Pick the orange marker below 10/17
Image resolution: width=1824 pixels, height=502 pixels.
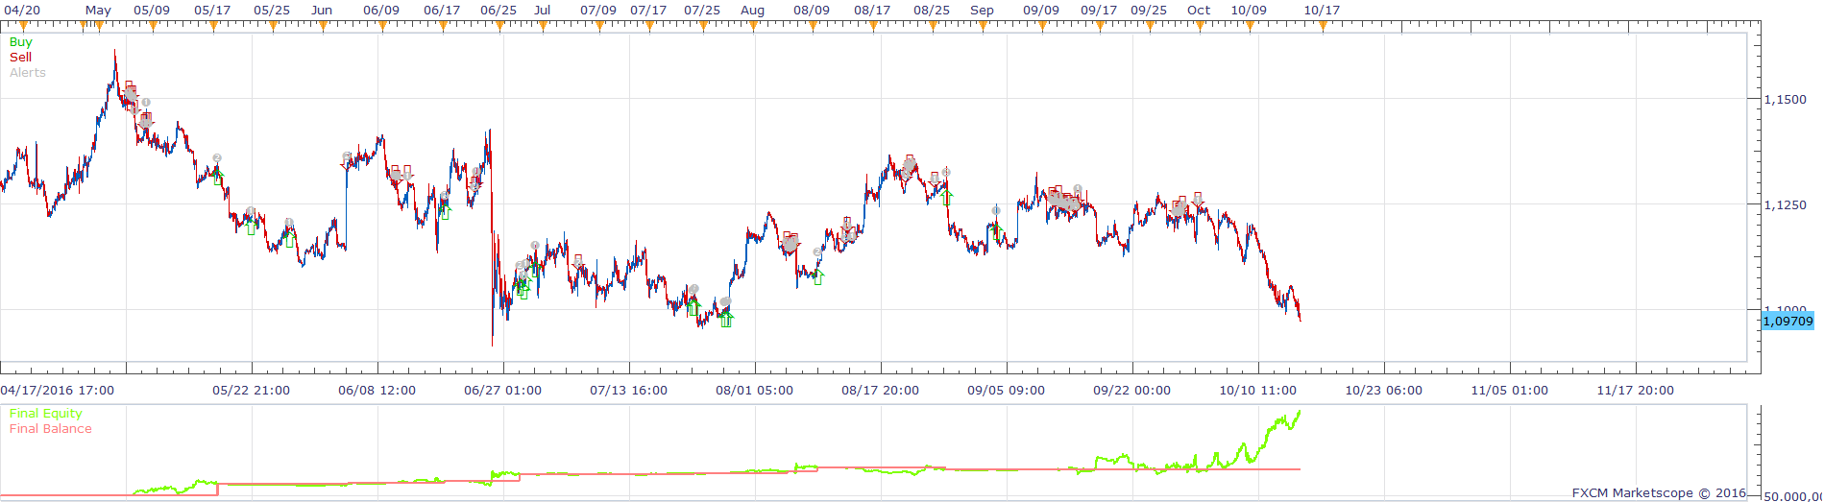tap(1322, 26)
